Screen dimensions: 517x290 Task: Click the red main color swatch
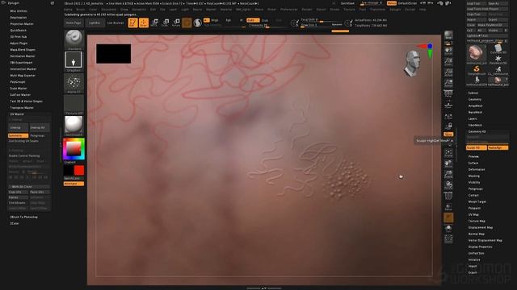79,170
